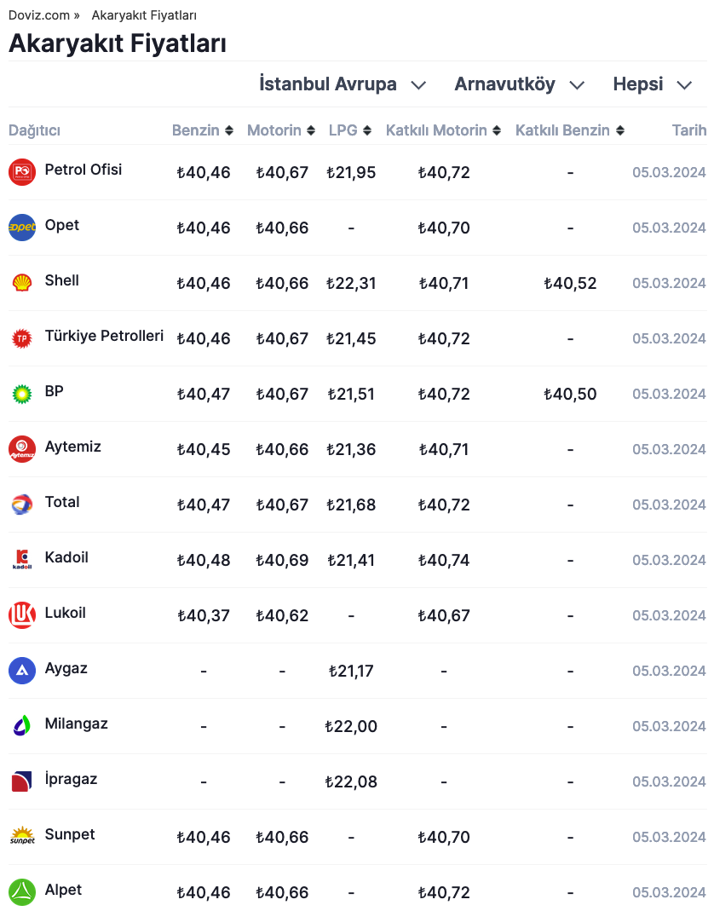
Task: Sort table by Benzin column
Action: 202,130
